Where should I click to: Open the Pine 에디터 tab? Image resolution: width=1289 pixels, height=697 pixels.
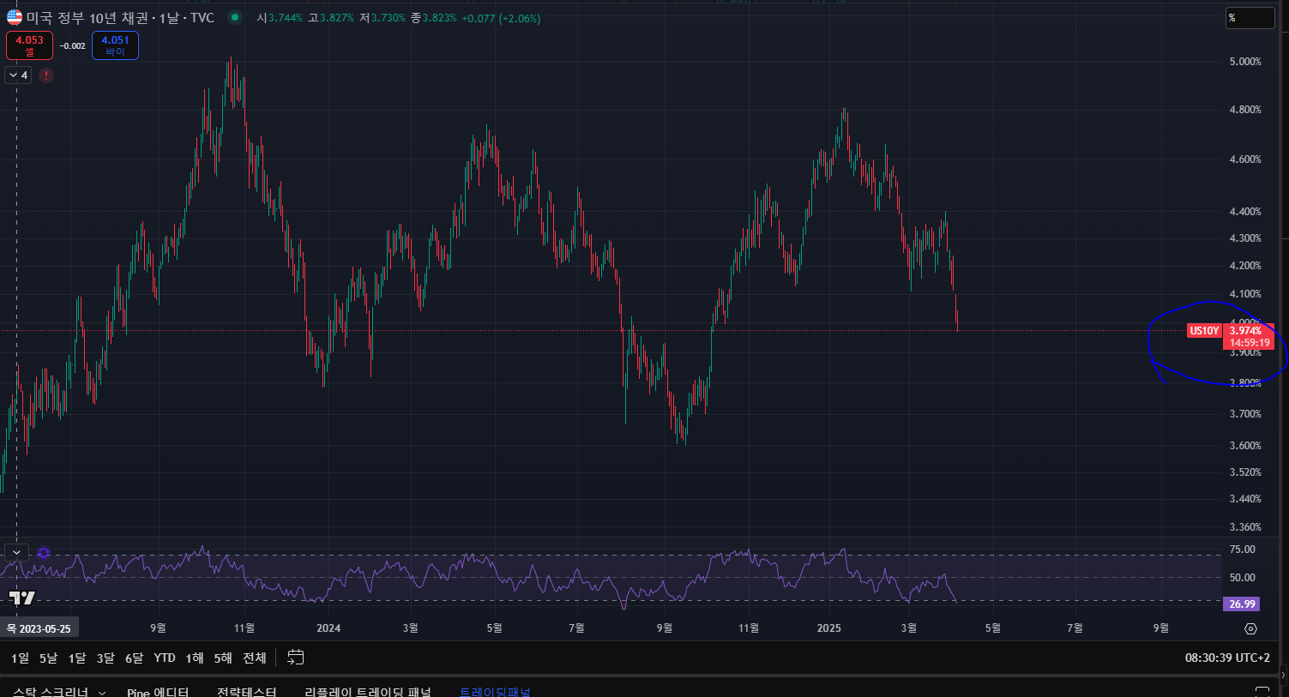(158, 691)
